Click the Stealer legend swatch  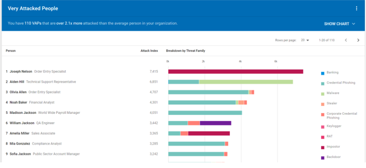point(323,104)
